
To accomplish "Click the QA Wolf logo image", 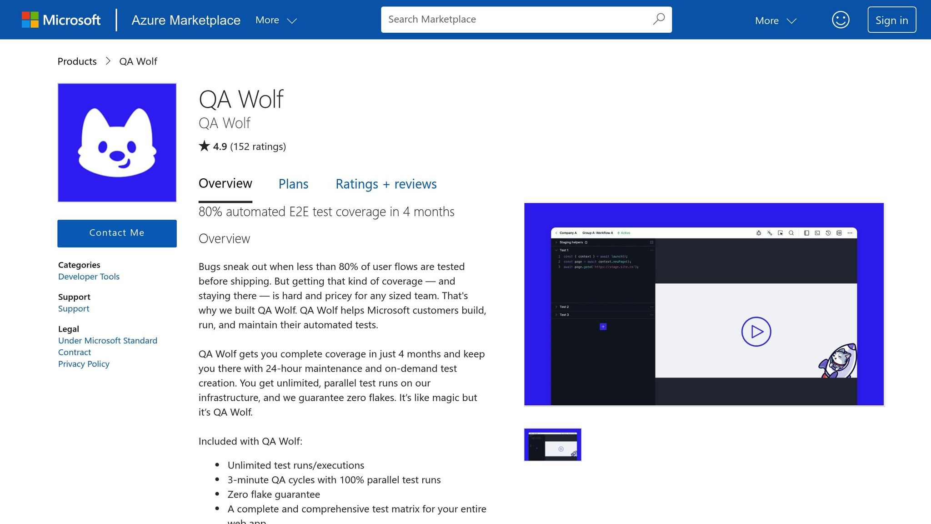I will pyautogui.click(x=117, y=142).
